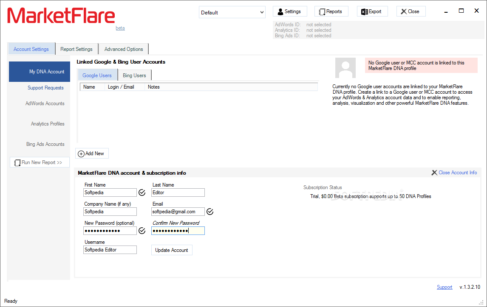
Task: Click the New Password input field
Action: pyautogui.click(x=110, y=231)
